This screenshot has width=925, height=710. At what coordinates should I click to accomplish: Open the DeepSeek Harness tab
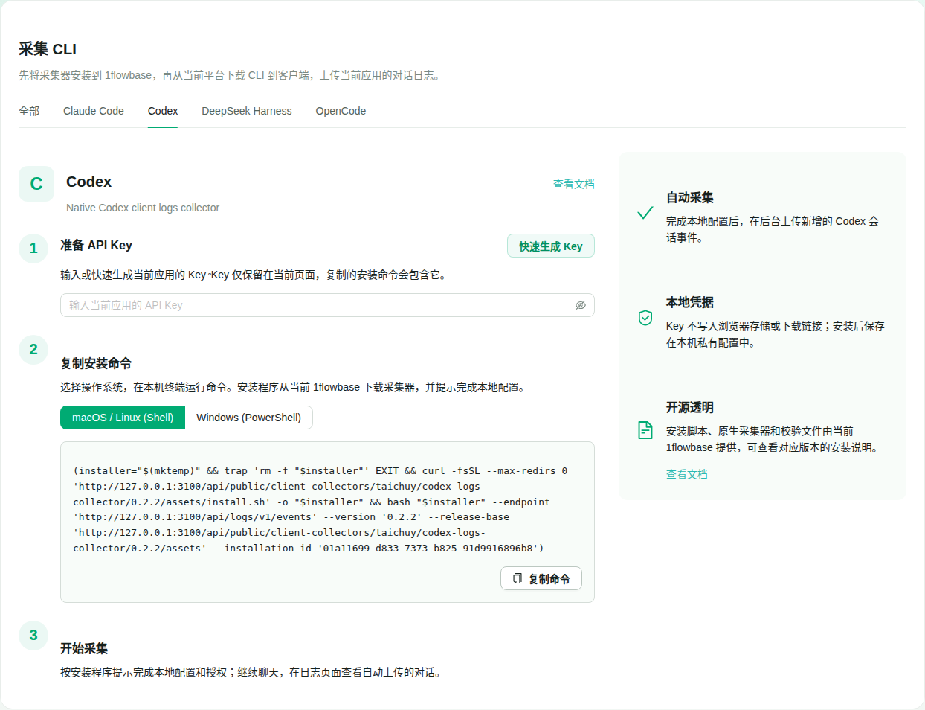247,111
